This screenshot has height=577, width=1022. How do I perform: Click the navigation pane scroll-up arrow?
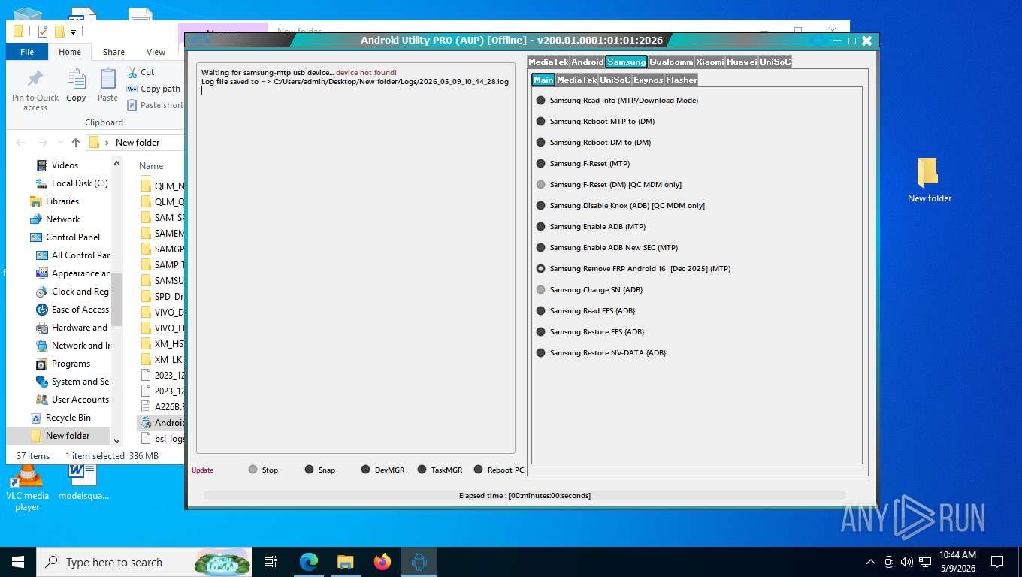click(116, 163)
